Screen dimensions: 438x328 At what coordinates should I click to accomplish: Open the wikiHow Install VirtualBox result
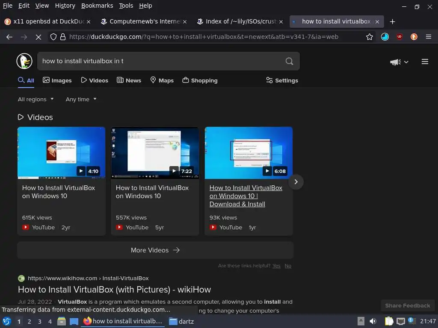tap(114, 290)
